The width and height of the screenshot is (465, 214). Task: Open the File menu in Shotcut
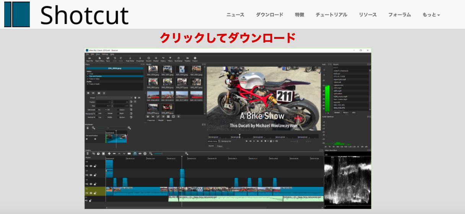click(87, 54)
